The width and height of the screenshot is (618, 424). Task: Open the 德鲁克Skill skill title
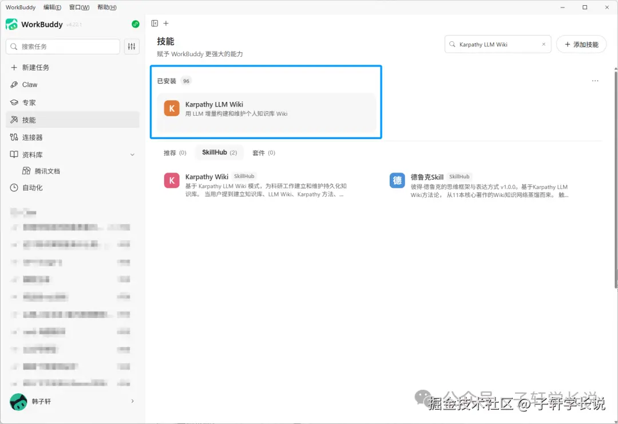(x=427, y=177)
